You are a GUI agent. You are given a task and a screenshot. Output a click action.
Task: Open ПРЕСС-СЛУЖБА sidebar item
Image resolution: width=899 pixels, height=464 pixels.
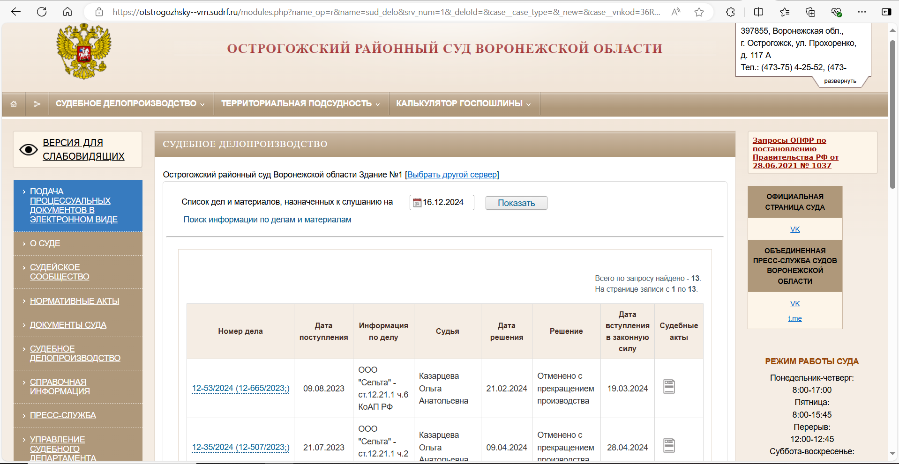(63, 415)
